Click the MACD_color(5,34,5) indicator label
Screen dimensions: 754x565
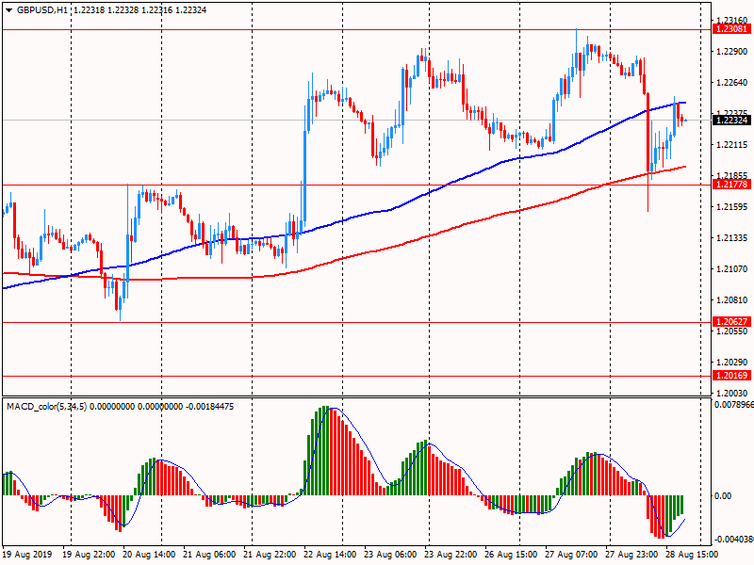point(46,407)
